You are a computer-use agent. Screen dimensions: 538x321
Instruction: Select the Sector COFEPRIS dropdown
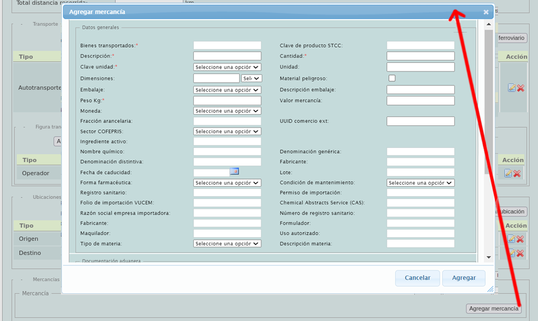(x=227, y=131)
